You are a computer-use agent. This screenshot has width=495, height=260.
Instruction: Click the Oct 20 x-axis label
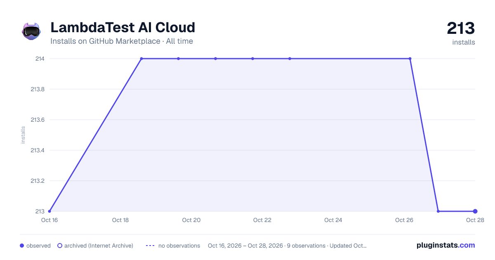[x=191, y=220]
